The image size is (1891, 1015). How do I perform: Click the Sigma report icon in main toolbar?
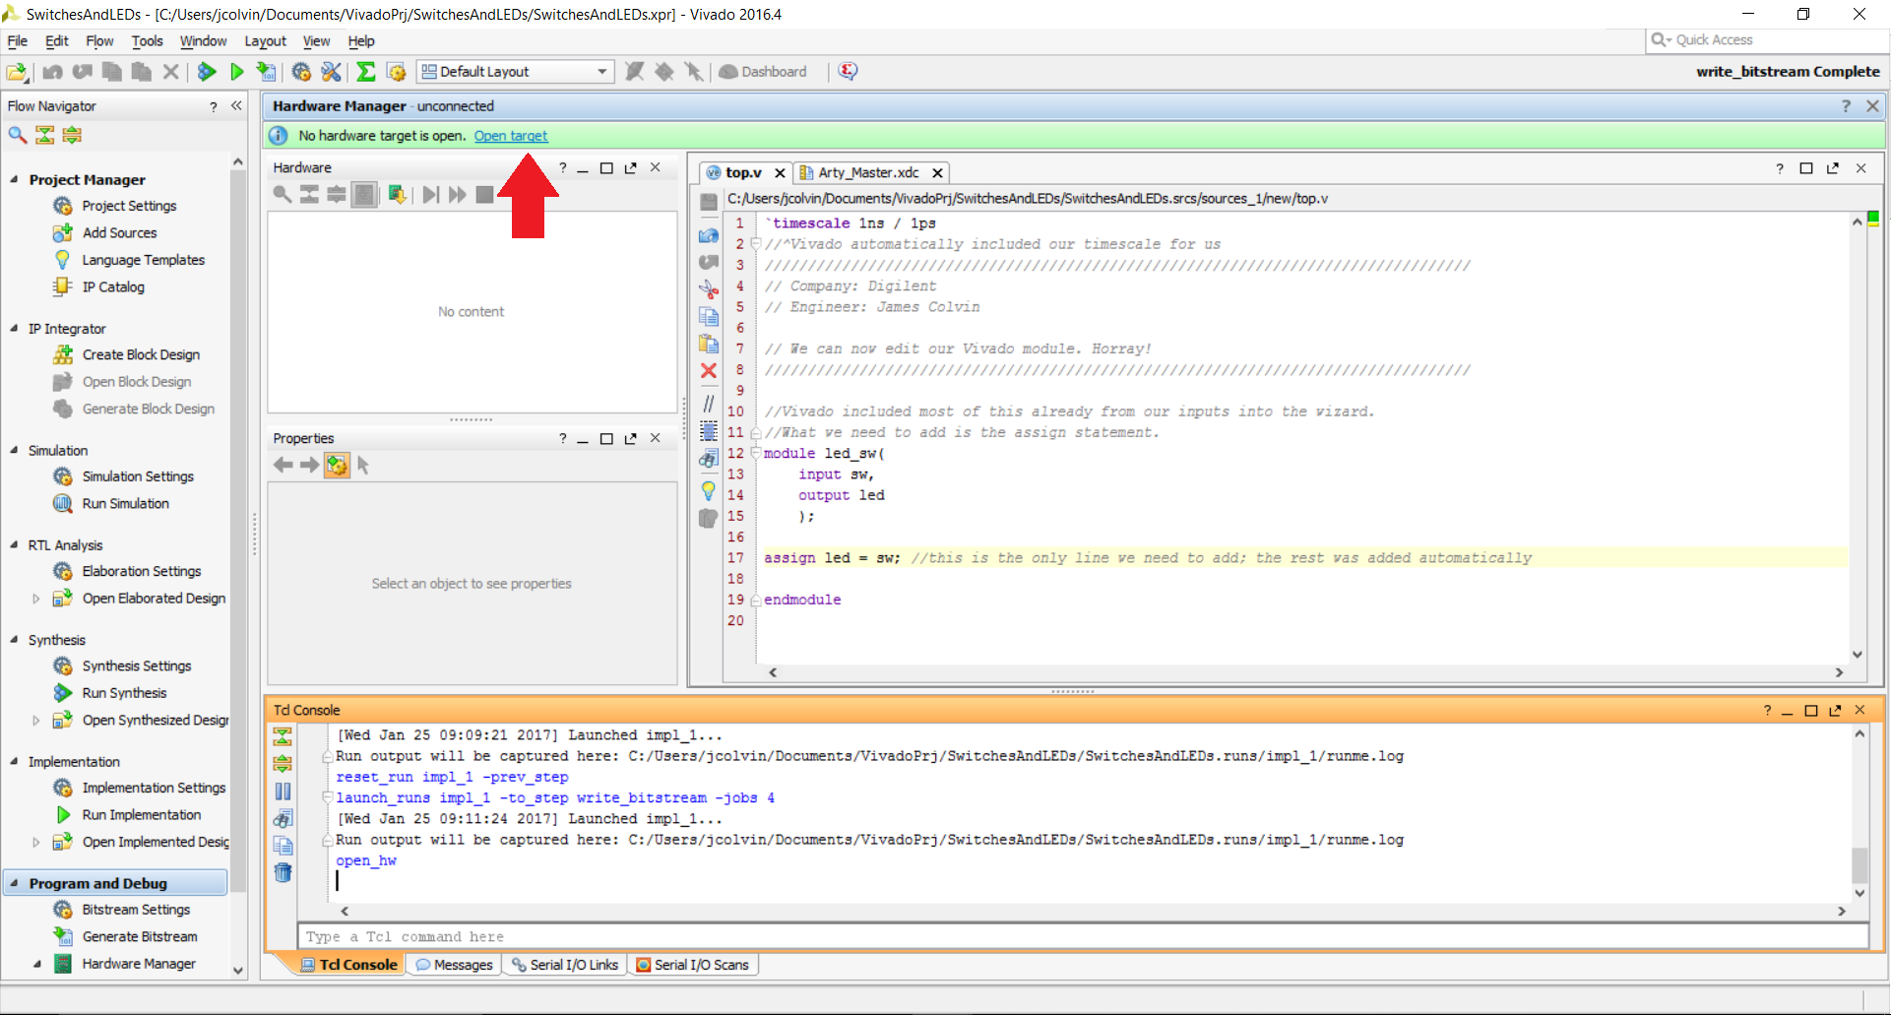click(x=366, y=72)
